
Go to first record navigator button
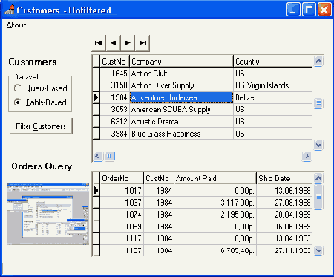click(x=99, y=43)
